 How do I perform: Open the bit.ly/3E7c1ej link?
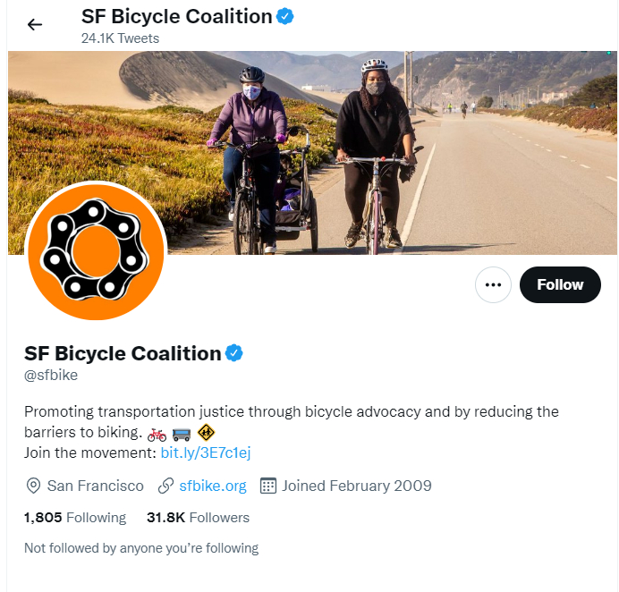point(205,453)
